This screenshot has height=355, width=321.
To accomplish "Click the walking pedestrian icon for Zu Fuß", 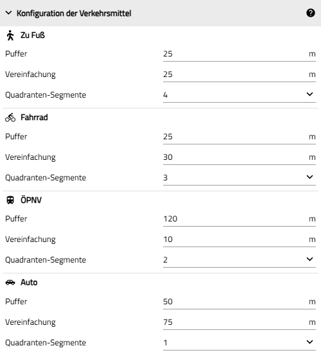I will (x=10, y=35).
